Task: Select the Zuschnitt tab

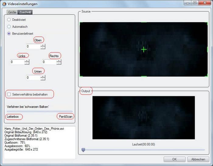Action: pos(25,12)
